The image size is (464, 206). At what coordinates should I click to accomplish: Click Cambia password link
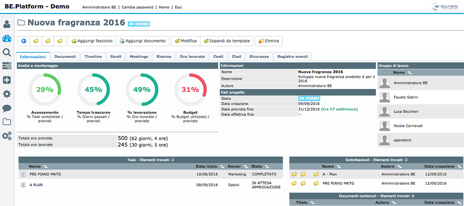click(x=137, y=7)
